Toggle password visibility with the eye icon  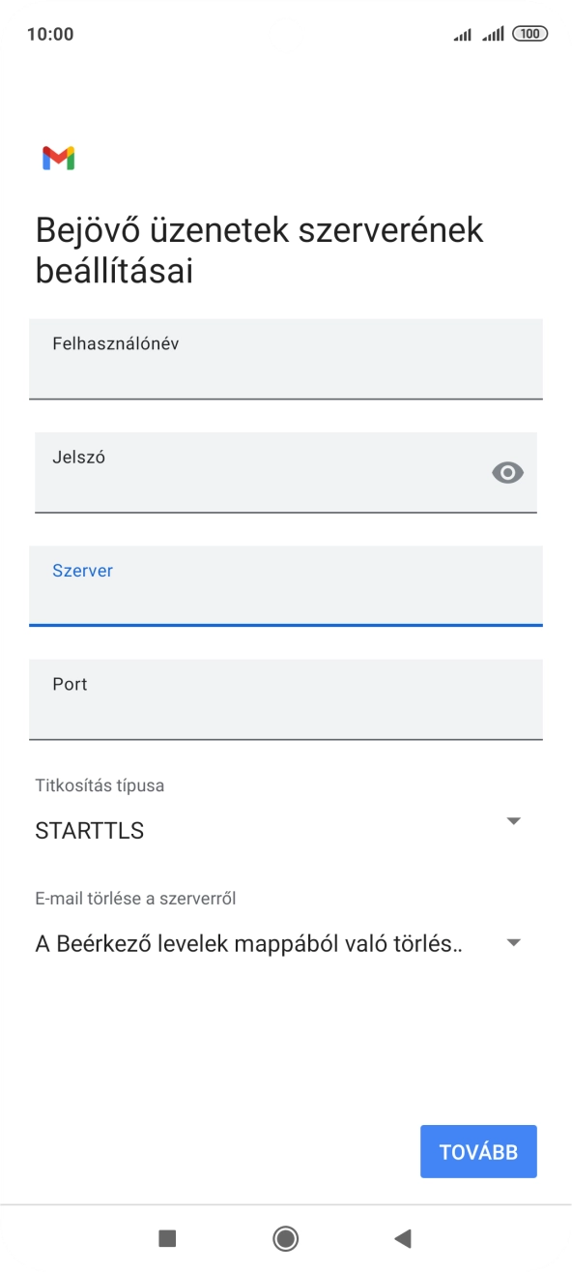click(x=507, y=471)
